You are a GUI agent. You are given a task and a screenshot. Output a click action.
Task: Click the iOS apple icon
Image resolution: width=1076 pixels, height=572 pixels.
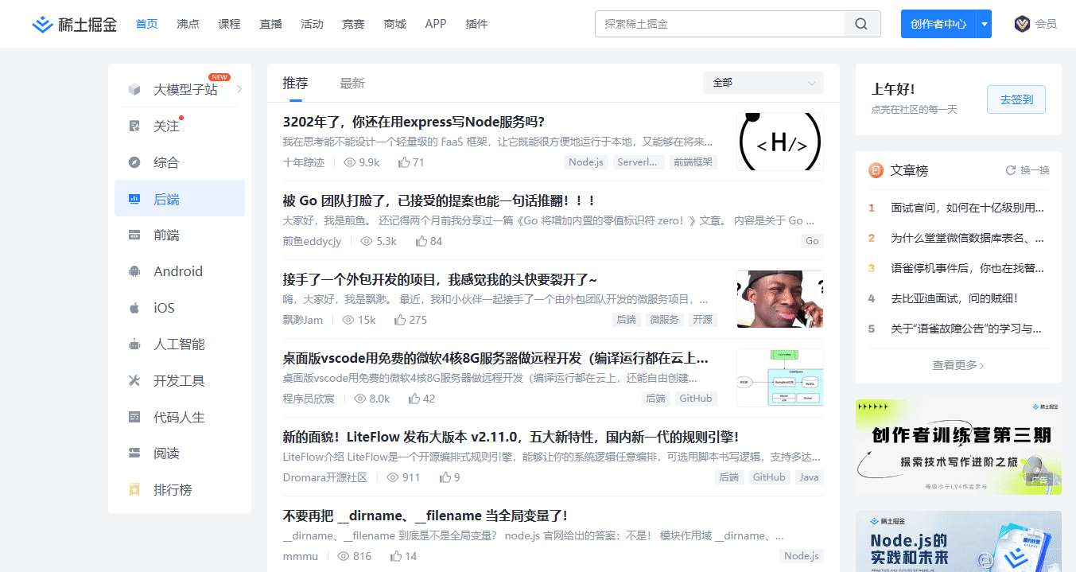pos(134,308)
